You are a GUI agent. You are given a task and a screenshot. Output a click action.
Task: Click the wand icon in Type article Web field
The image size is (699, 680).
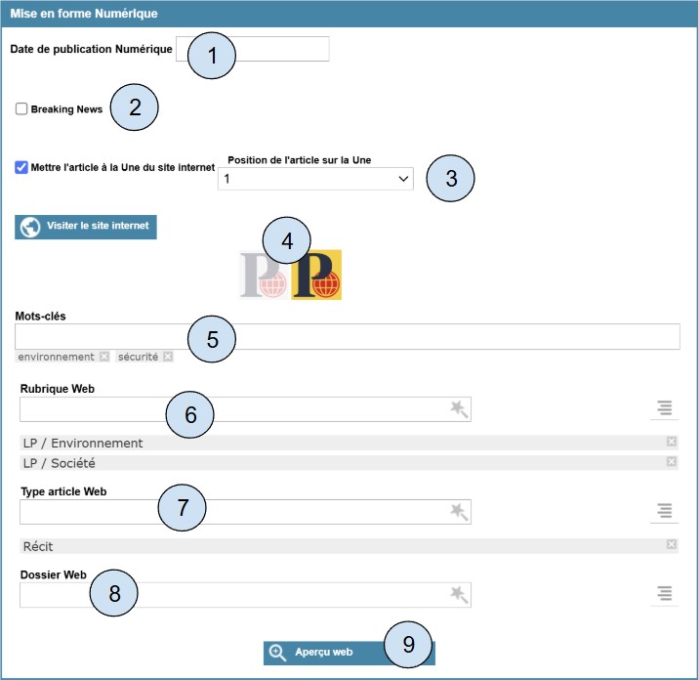coord(459,511)
